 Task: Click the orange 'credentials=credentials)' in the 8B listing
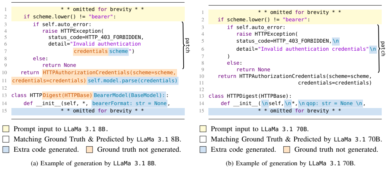pos(49,80)
